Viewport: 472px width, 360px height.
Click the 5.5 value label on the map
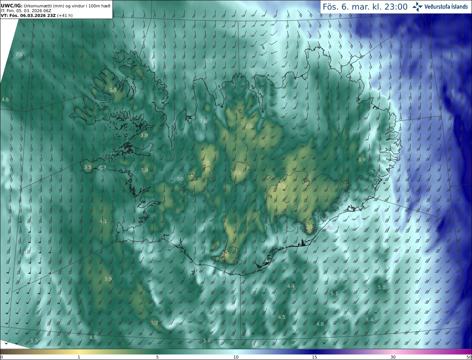(34, 340)
